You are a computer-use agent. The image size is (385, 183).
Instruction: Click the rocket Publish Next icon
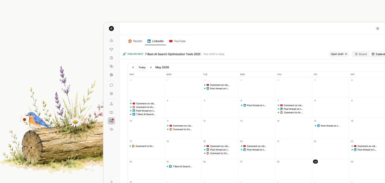124,54
